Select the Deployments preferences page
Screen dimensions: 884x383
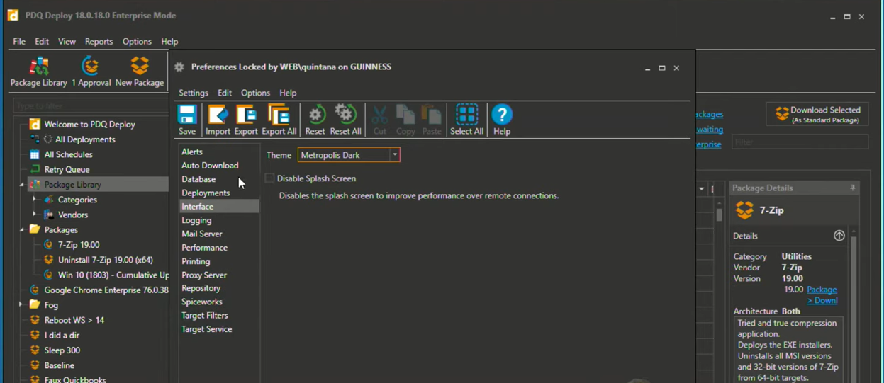(206, 193)
